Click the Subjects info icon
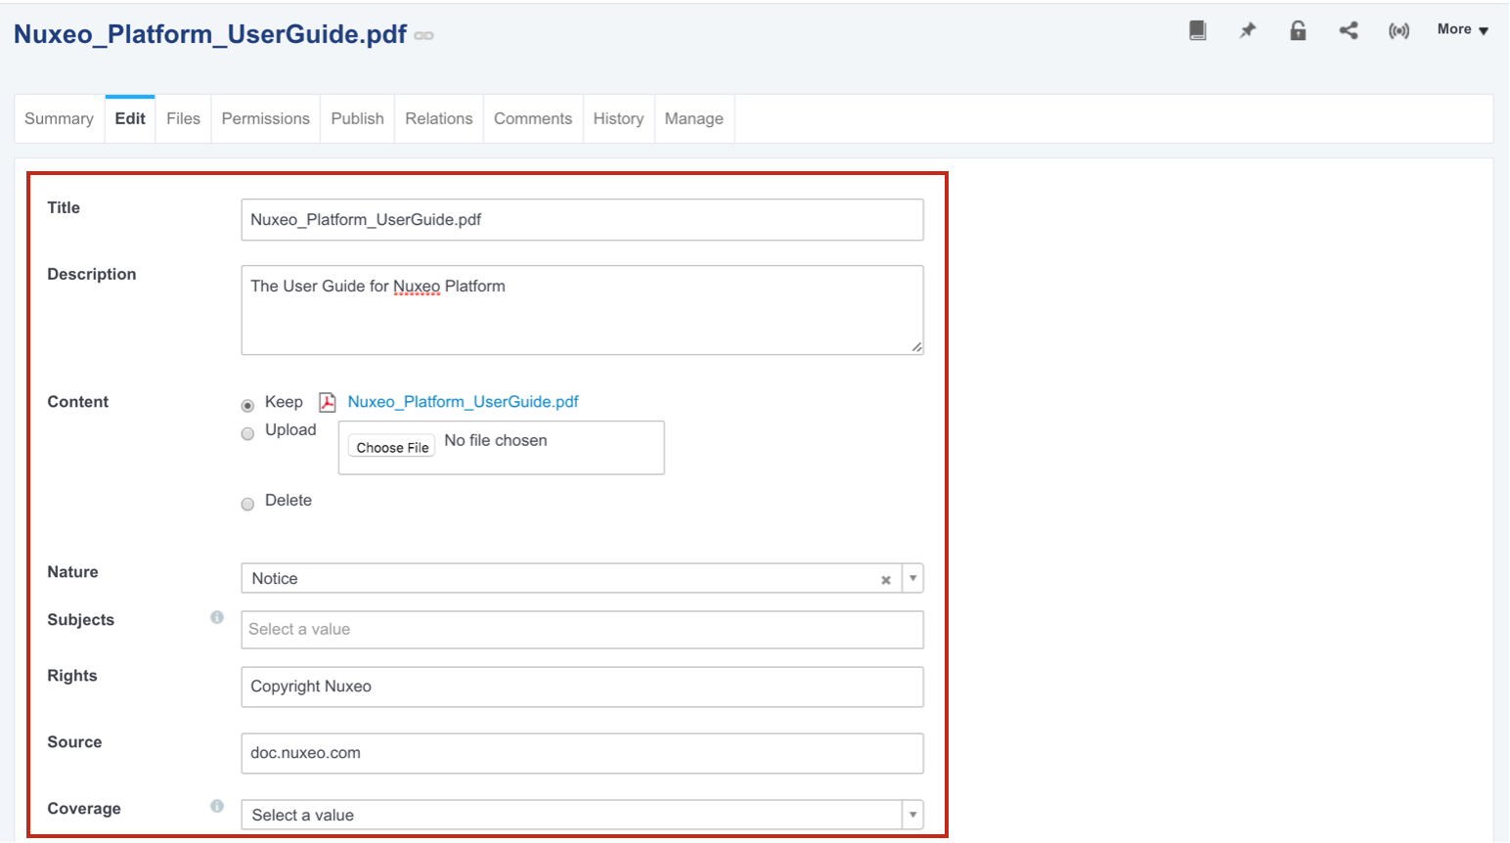This screenshot has height=843, width=1510. click(x=217, y=617)
